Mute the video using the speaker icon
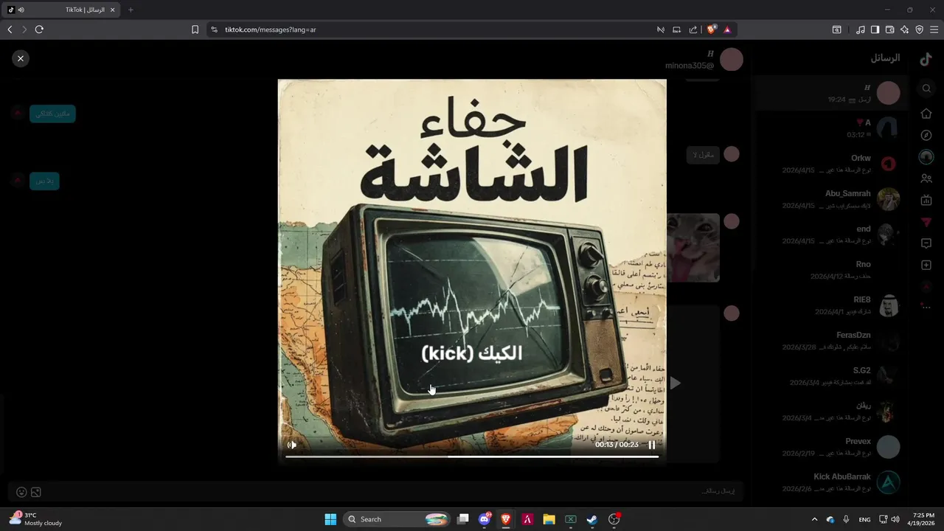Image resolution: width=944 pixels, height=531 pixels. coord(292,445)
